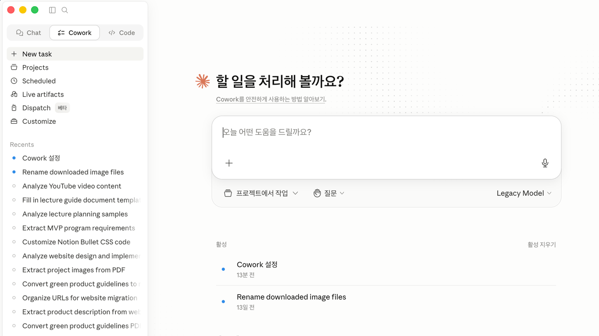Click the 베타 badge beside Dispatch

coord(62,108)
